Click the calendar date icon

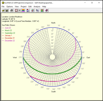[28, 11]
